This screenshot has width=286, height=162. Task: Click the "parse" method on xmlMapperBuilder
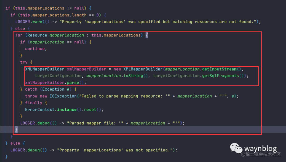73,83
